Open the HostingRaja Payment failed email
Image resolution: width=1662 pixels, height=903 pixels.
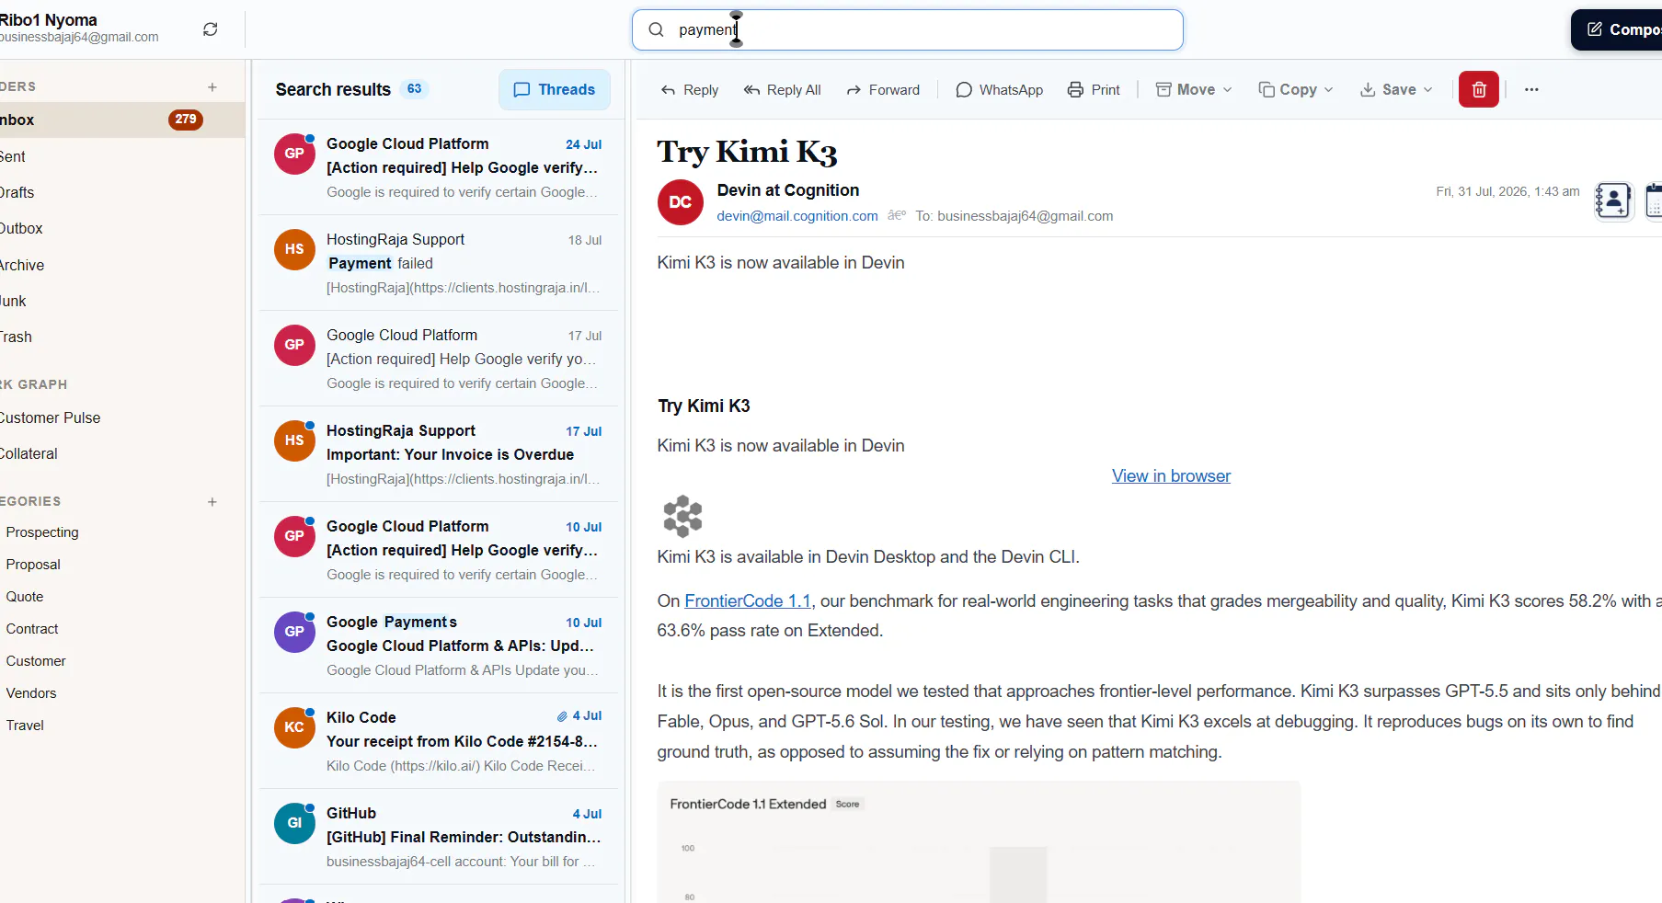coord(438,263)
